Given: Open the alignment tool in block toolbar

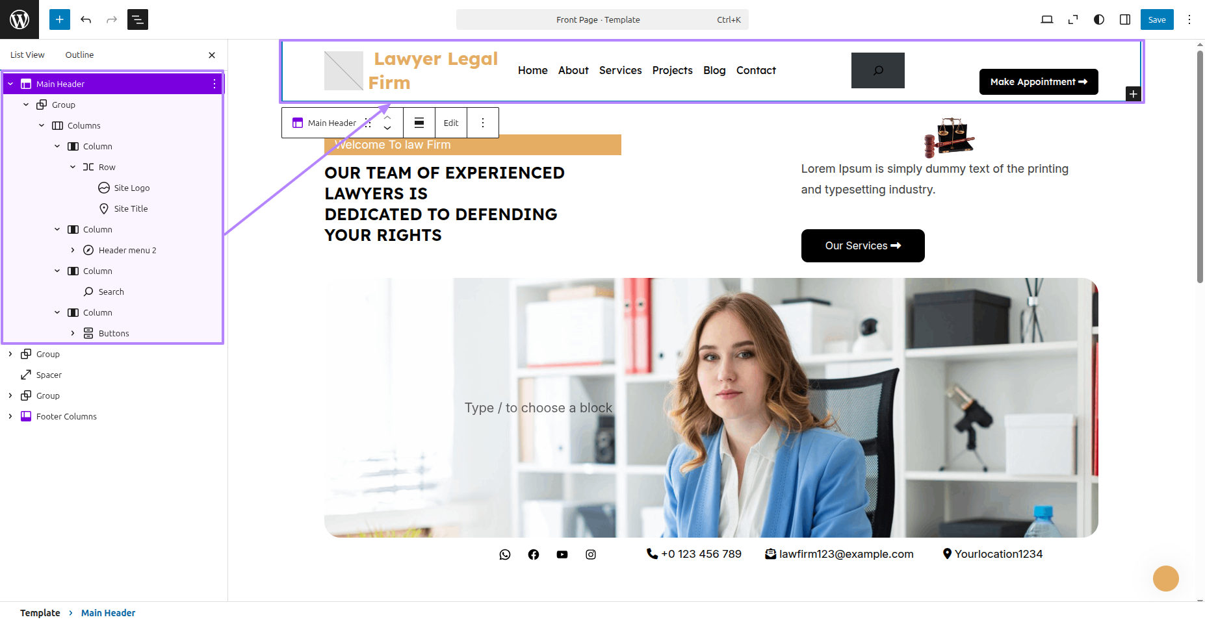Looking at the screenshot, I should coord(419,123).
